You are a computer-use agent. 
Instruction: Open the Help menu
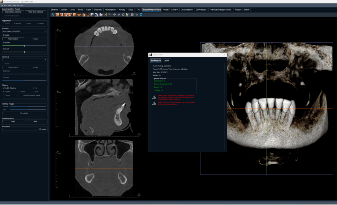pyautogui.click(x=14, y=5)
